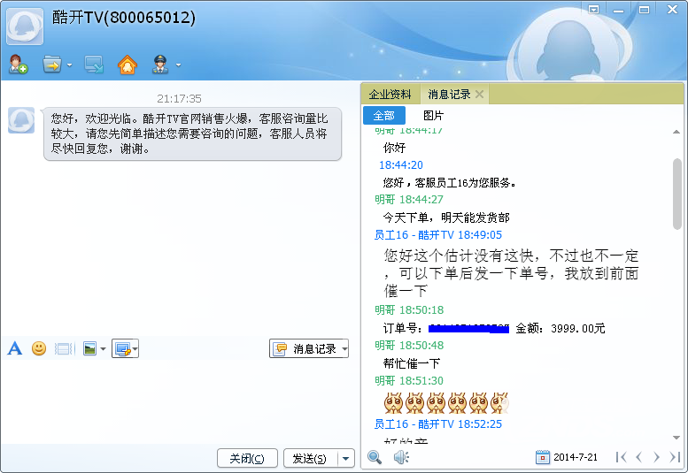Click the add friend icon in toolbar
688x473 pixels.
tap(19, 65)
